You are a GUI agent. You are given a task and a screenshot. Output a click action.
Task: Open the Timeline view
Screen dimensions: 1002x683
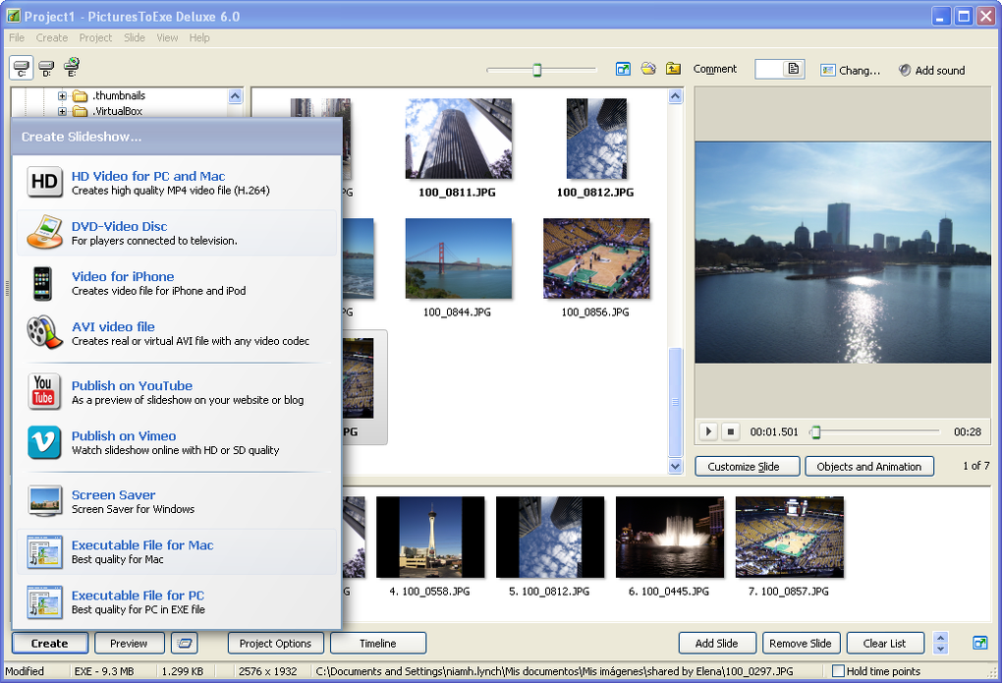pyautogui.click(x=377, y=644)
